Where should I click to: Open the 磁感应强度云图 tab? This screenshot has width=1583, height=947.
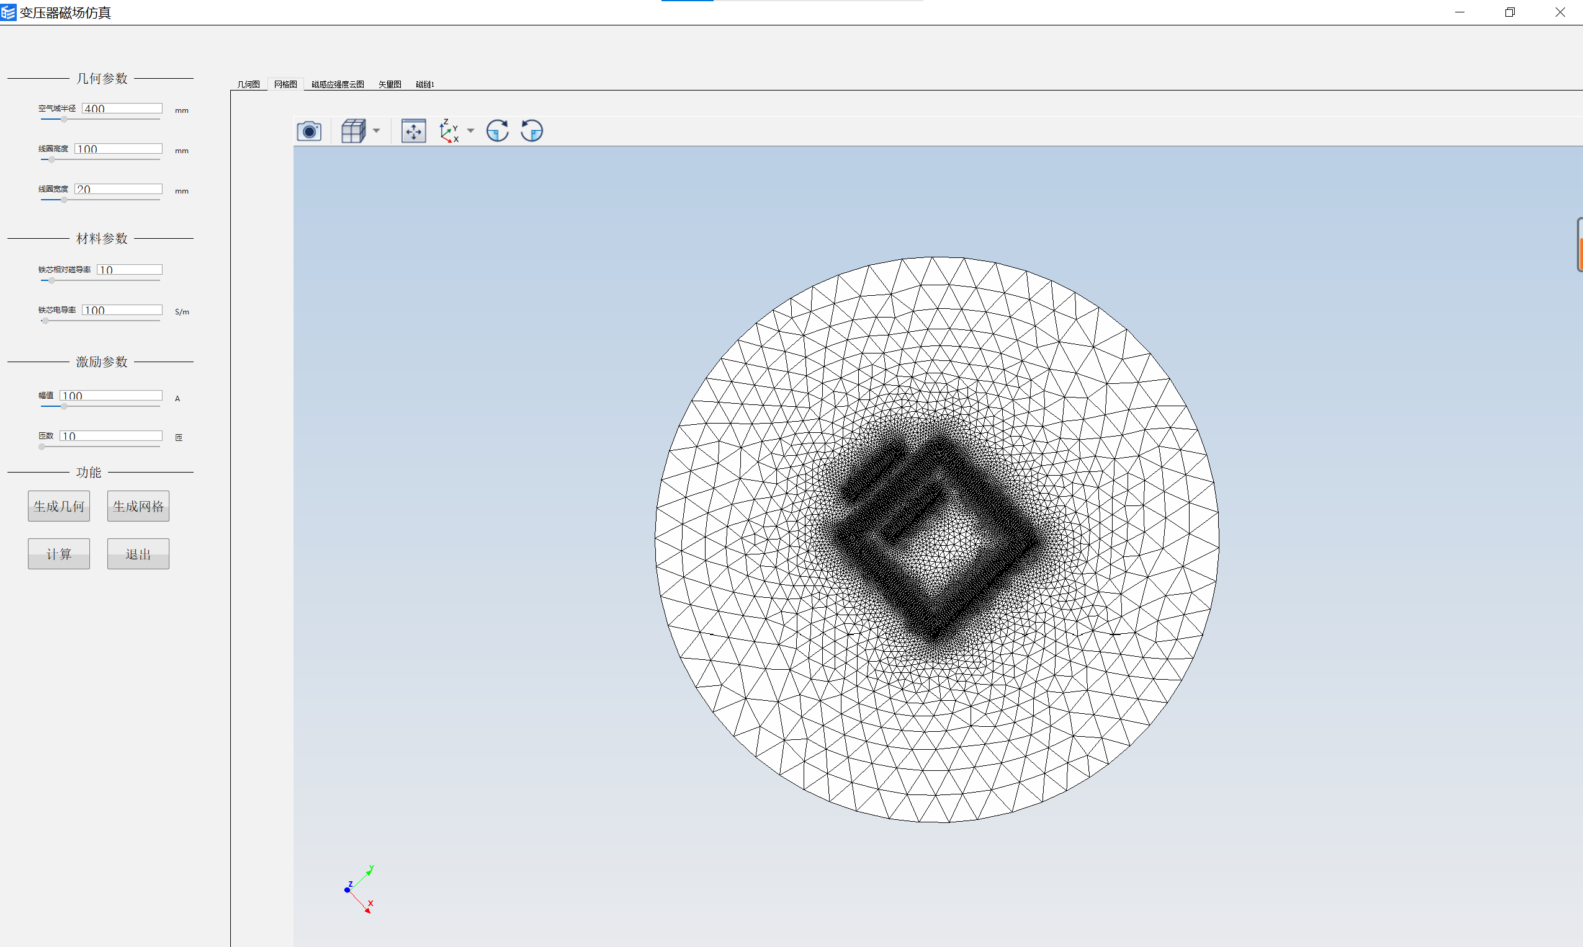coord(338,84)
